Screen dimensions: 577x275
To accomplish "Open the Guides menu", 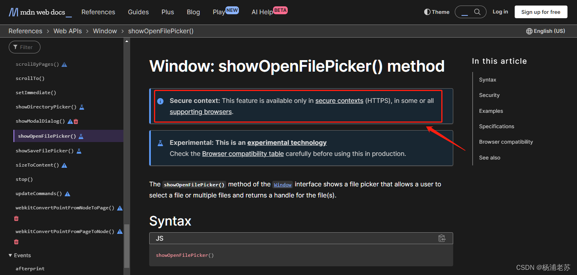I will click(138, 12).
